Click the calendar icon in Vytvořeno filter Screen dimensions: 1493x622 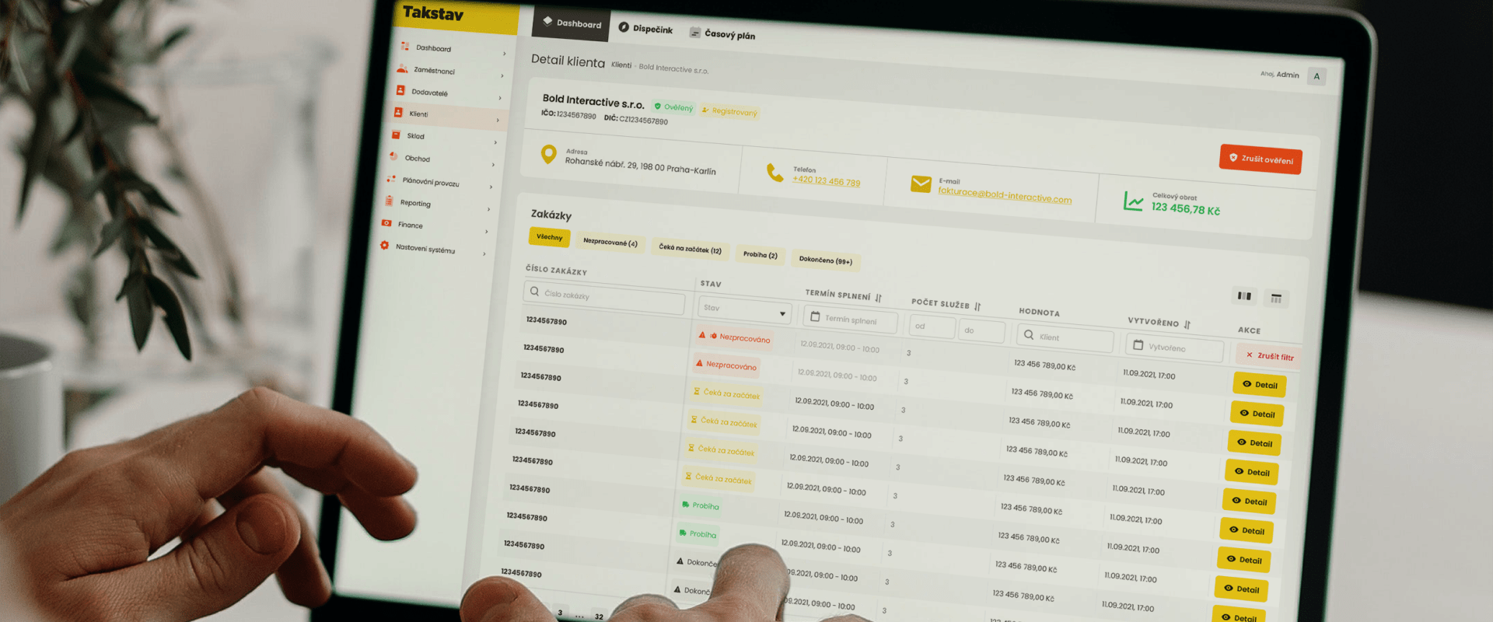tap(1138, 344)
